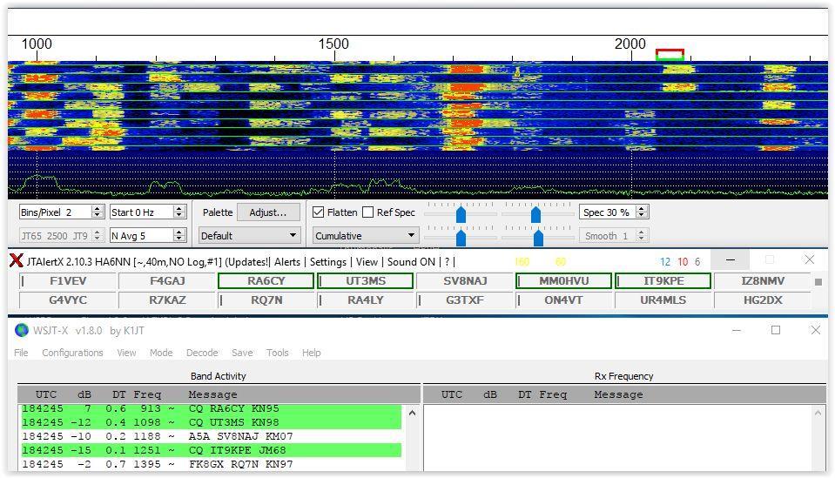
Task: Open WSJT-X Decode menu
Action: (202, 353)
